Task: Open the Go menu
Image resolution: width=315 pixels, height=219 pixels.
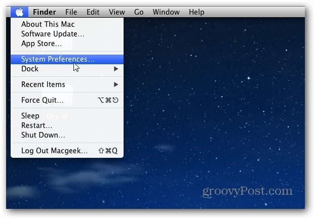Action: (139, 12)
